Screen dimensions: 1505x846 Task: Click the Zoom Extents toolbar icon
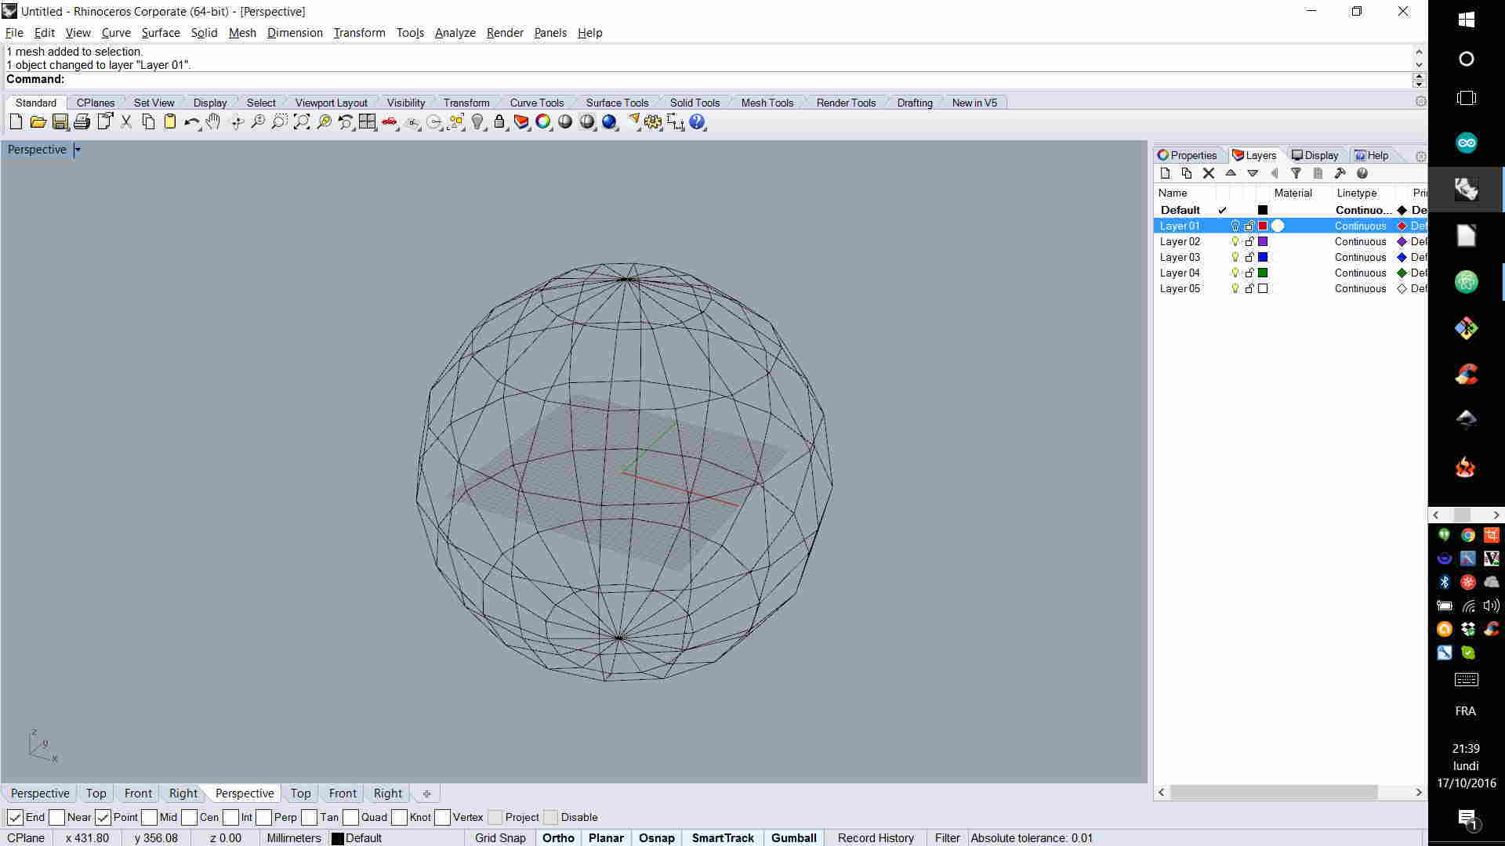point(301,122)
